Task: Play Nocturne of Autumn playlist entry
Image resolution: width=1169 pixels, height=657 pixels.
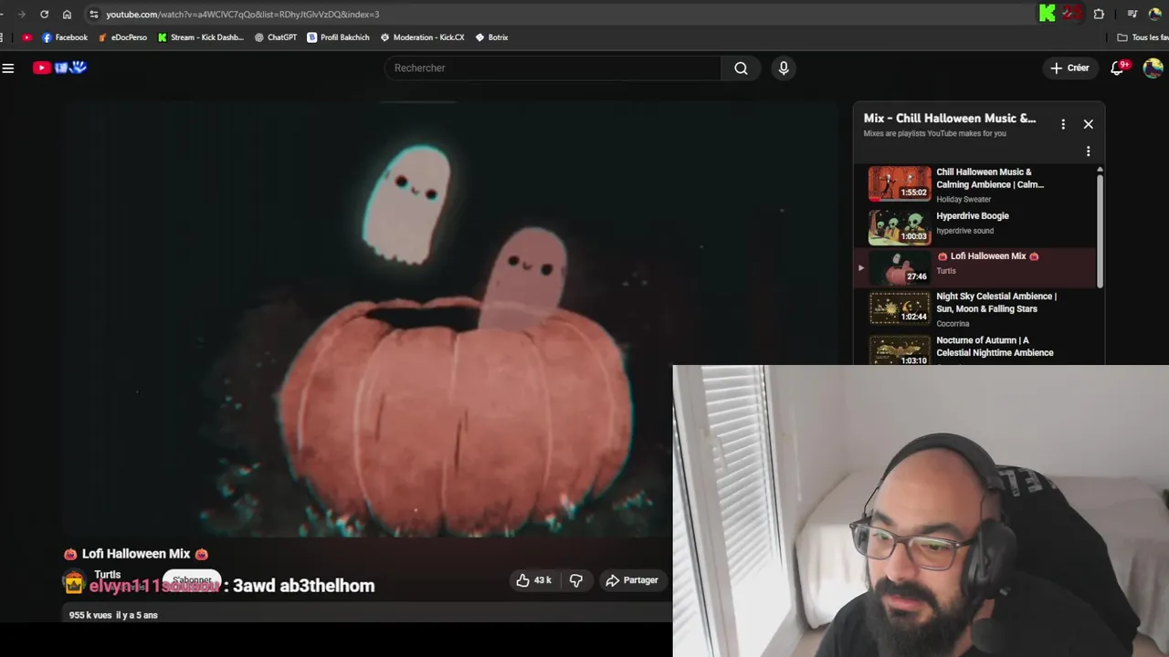Action: [995, 346]
